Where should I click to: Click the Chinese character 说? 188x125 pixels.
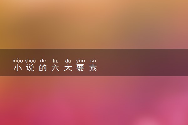[30, 68]
